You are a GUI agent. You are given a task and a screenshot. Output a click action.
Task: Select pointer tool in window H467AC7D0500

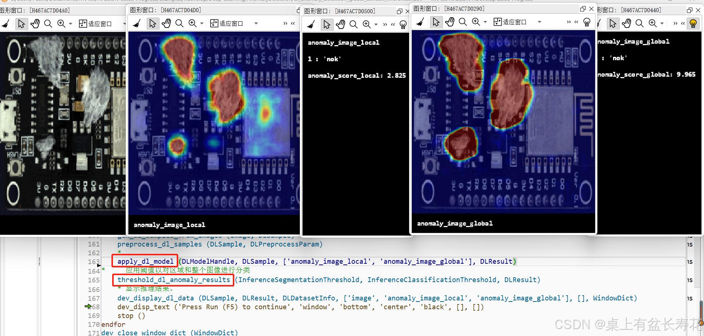(x=327, y=25)
